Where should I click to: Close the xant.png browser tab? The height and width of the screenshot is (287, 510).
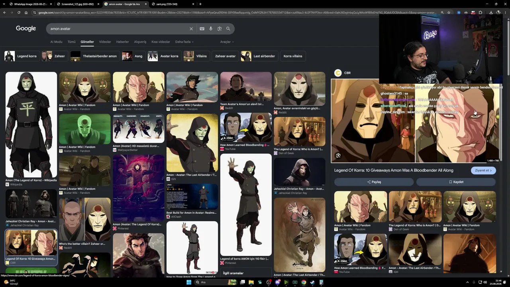point(193,4)
